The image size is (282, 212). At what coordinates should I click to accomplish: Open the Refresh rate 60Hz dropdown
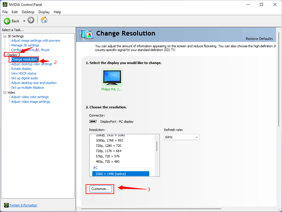[182, 137]
